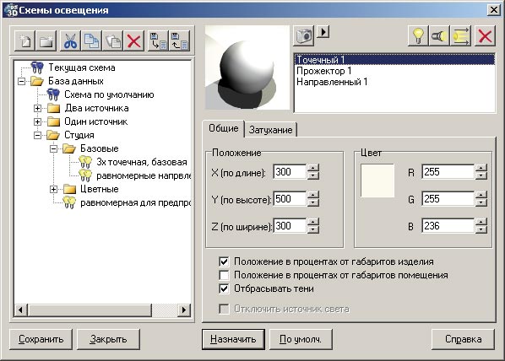The height and width of the screenshot is (361, 505).
Task: Collapse the База данных node
Action: (x=21, y=81)
